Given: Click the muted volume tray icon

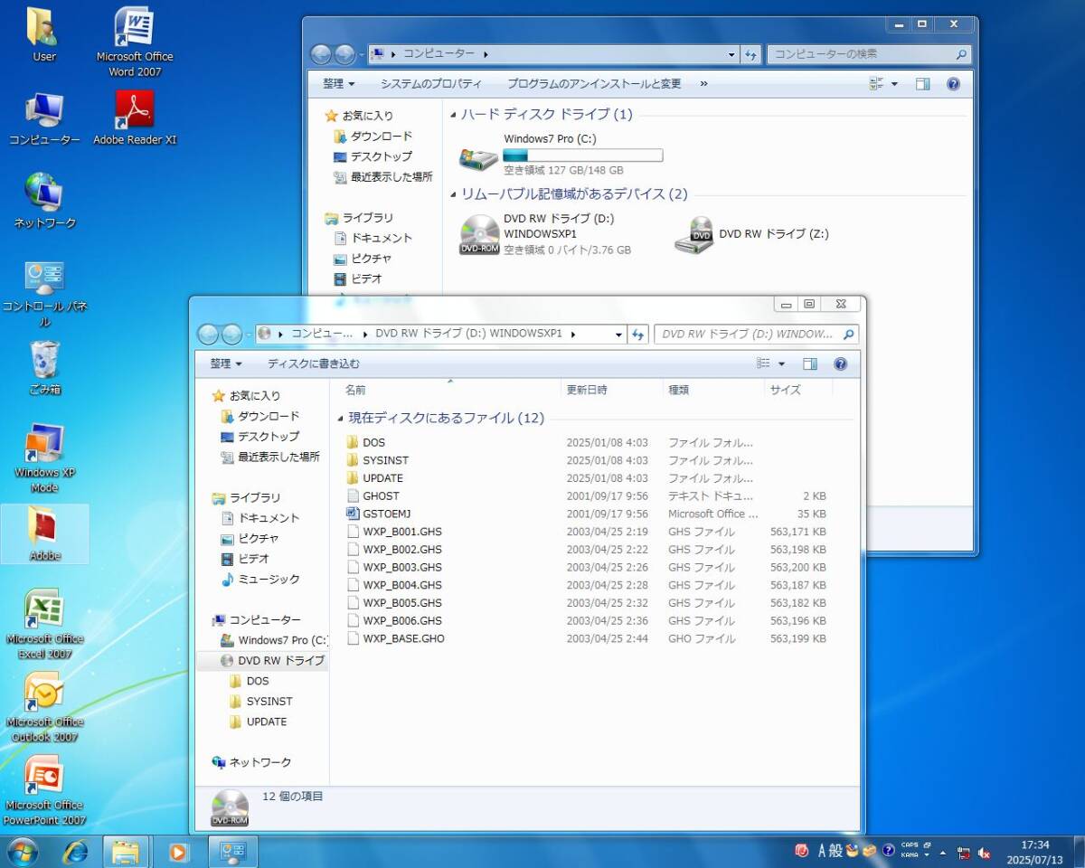Looking at the screenshot, I should [x=985, y=853].
